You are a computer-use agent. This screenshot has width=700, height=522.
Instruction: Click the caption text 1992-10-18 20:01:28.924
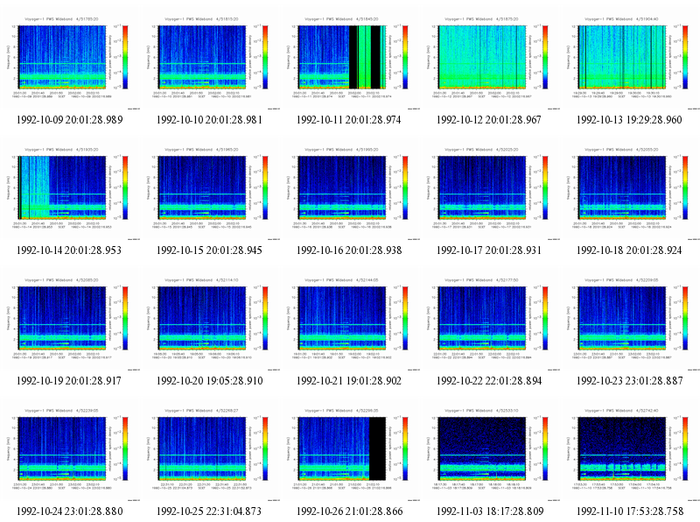pos(629,250)
